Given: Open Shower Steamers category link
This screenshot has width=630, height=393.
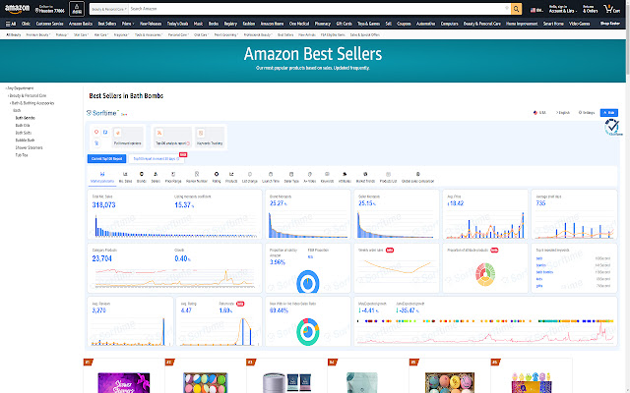Looking at the screenshot, I should [x=29, y=147].
